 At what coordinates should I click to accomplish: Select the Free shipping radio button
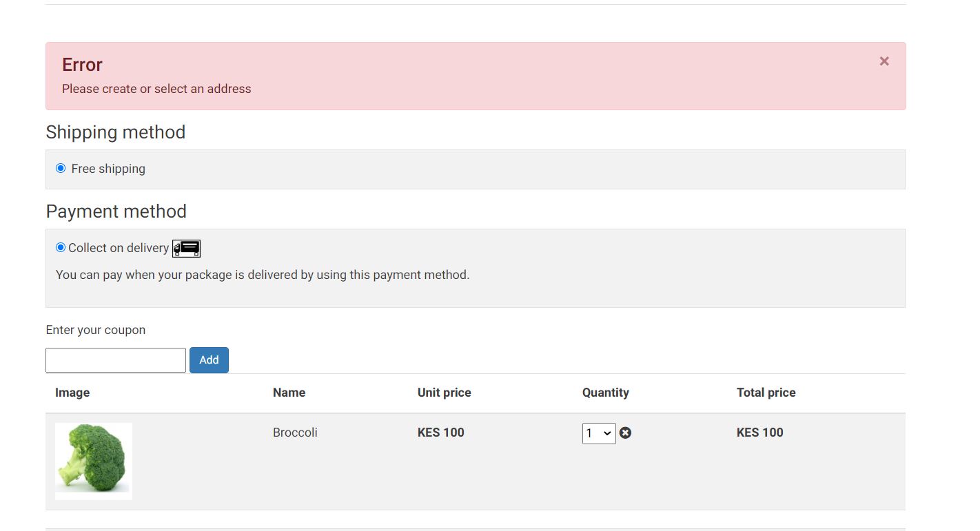click(x=61, y=168)
